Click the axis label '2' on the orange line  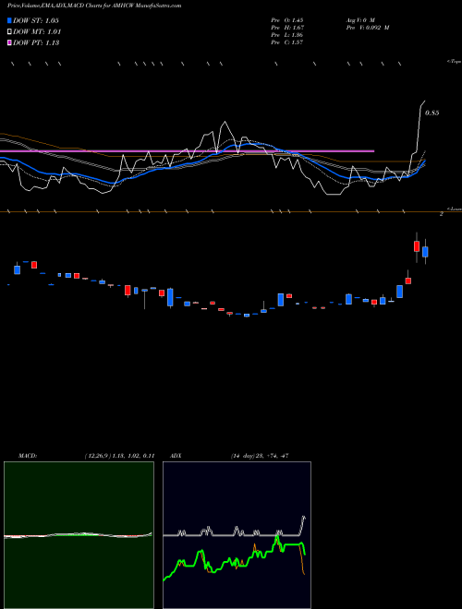(x=442, y=214)
